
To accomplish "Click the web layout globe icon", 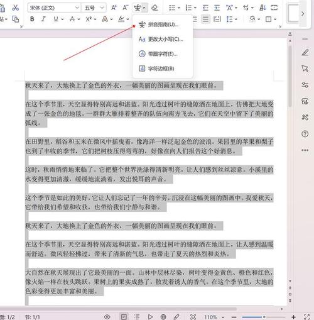I will (163, 317).
